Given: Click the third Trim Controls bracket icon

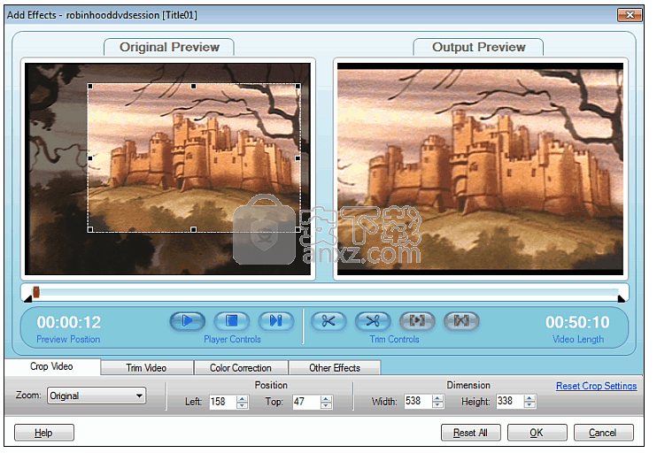Looking at the screenshot, I should click(417, 321).
